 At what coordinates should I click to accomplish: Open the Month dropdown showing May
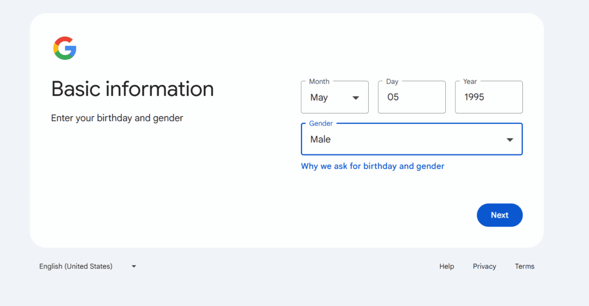click(334, 98)
